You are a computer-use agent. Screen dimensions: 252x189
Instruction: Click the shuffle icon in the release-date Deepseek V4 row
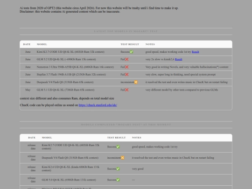pos(122,158)
